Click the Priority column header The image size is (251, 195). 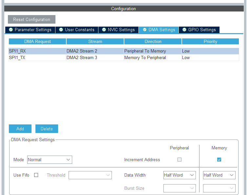coord(210,42)
